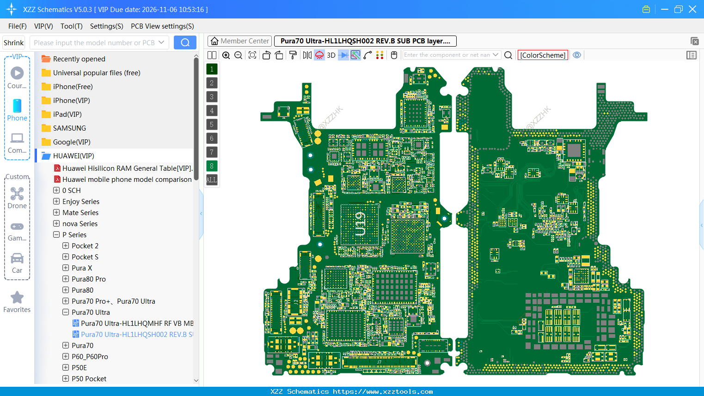Viewport: 704px width, 396px height.
Task: Click the Zoom Out tool in toolbar
Action: coord(238,55)
